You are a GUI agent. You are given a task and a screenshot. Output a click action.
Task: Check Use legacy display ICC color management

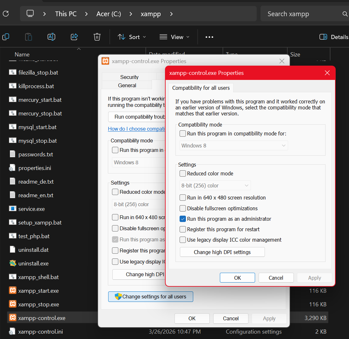tap(183, 240)
